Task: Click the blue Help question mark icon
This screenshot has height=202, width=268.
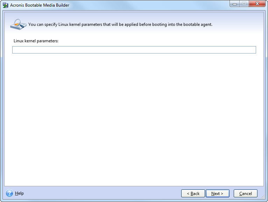Action: coord(9,193)
